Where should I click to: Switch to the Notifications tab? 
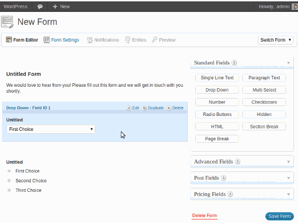click(103, 40)
